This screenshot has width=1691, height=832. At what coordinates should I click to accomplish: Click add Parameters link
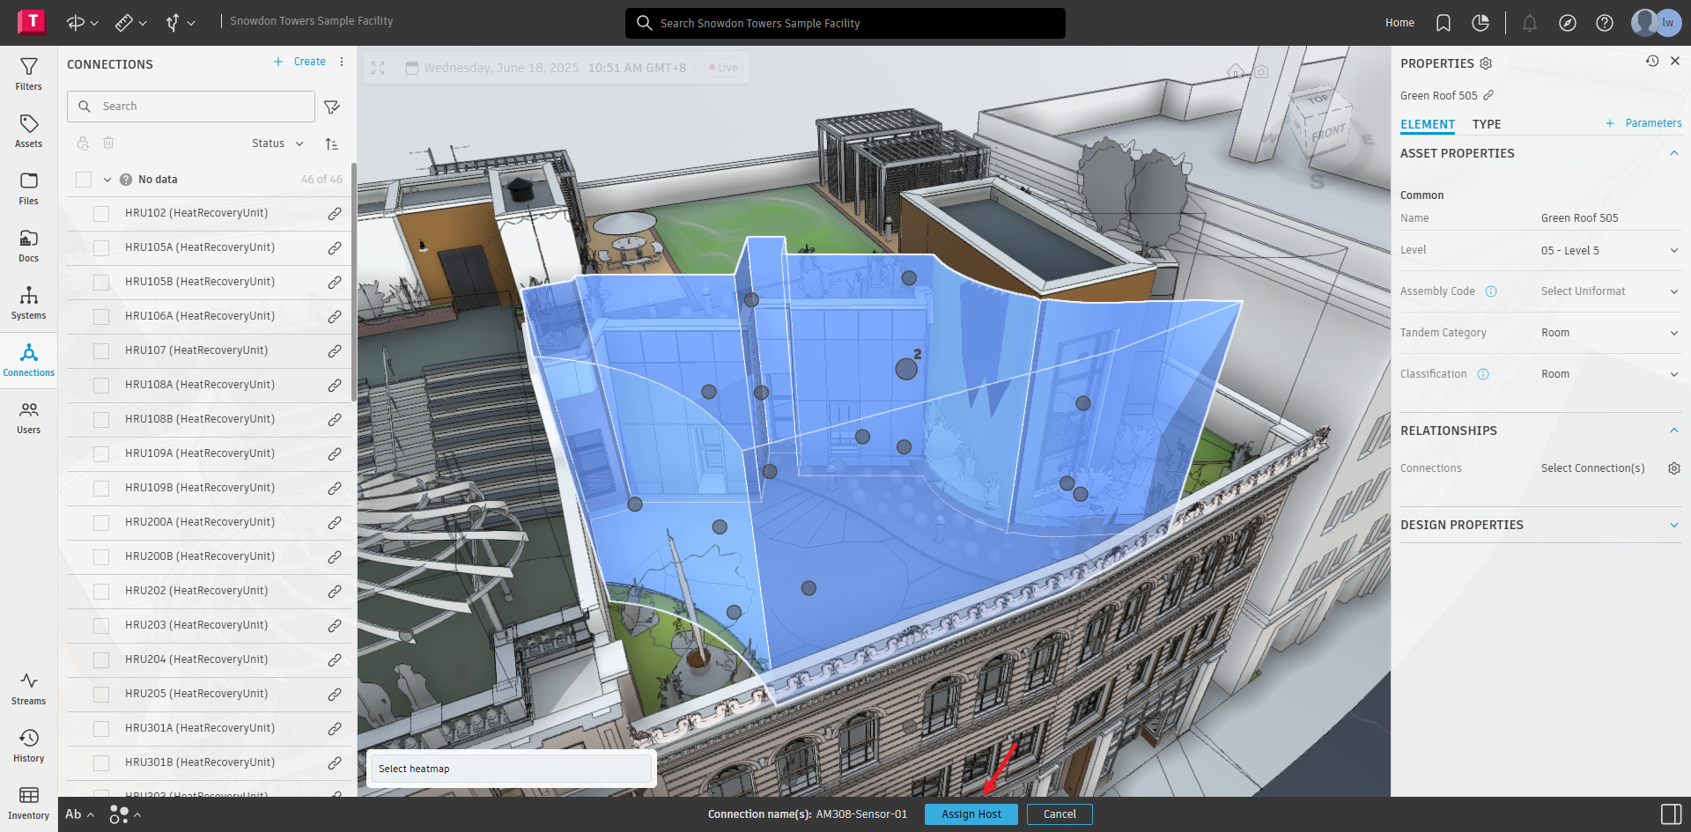pyautogui.click(x=1643, y=123)
